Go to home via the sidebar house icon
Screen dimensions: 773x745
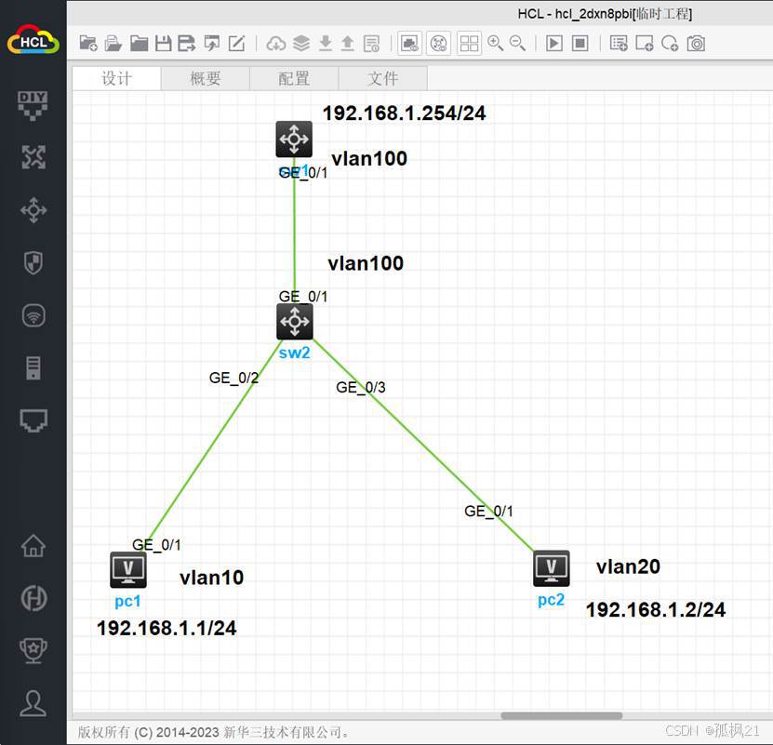pyautogui.click(x=33, y=548)
